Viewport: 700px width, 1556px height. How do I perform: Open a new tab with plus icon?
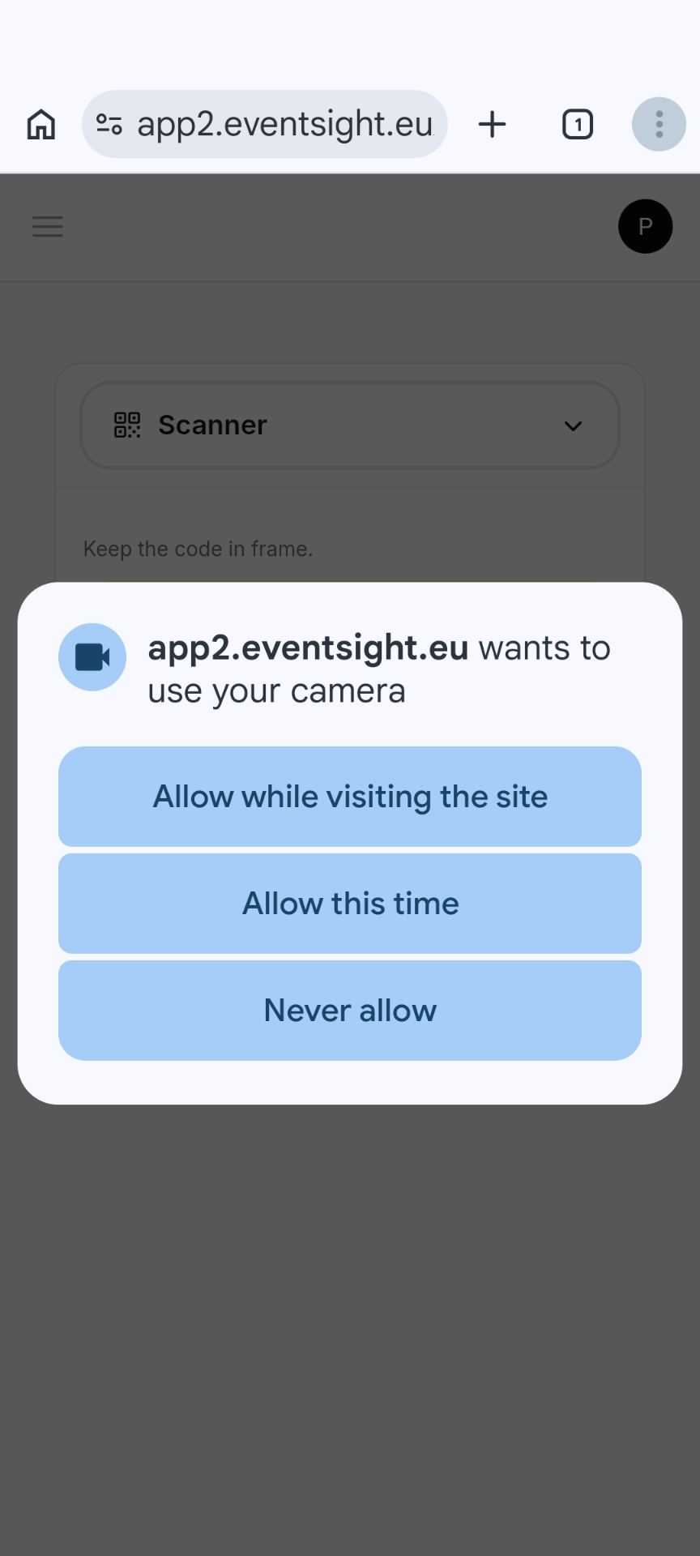(x=492, y=125)
